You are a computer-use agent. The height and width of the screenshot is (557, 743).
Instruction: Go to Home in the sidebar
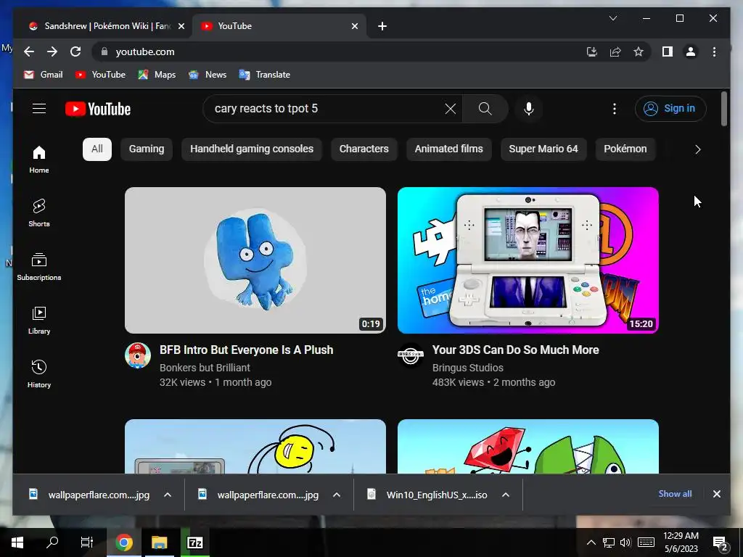(39, 160)
